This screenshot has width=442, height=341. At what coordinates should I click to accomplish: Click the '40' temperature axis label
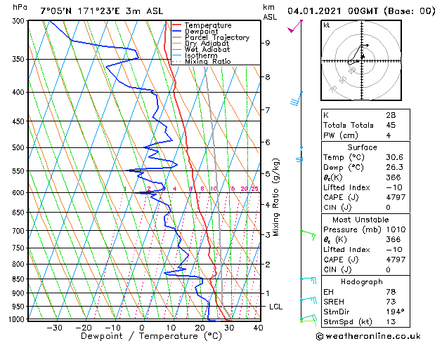pyautogui.click(x=258, y=328)
